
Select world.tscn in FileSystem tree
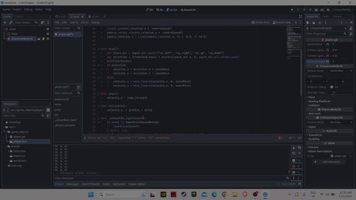[x=20, y=161]
